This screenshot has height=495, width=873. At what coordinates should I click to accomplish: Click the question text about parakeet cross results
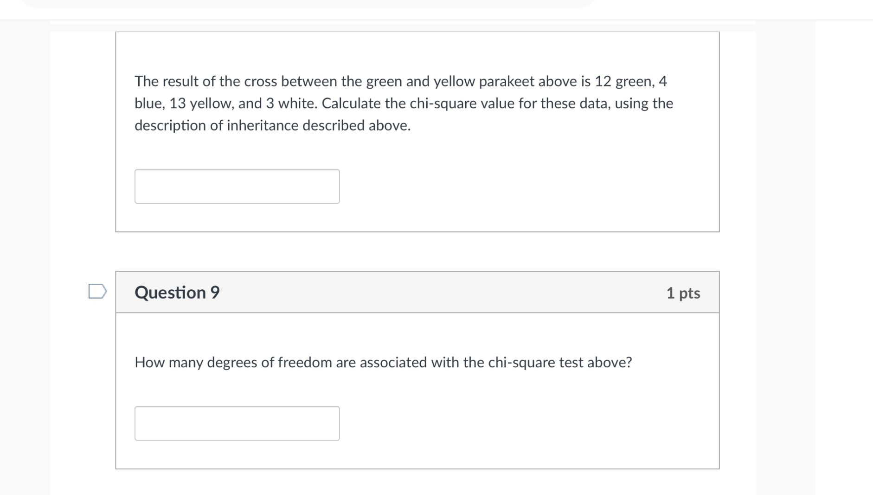click(x=403, y=103)
